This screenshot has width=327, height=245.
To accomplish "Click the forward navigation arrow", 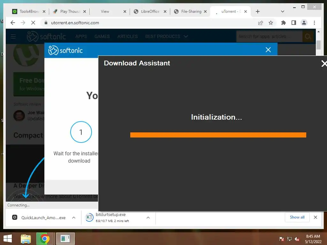I will [x=23, y=23].
